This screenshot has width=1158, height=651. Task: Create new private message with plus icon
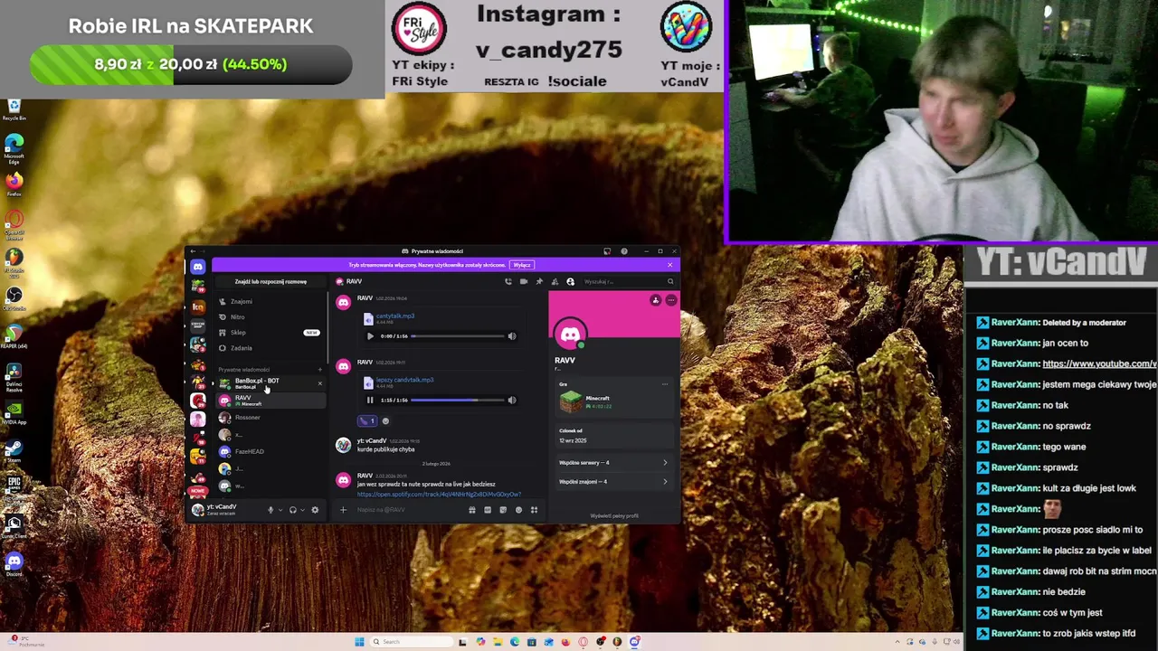[x=320, y=370]
